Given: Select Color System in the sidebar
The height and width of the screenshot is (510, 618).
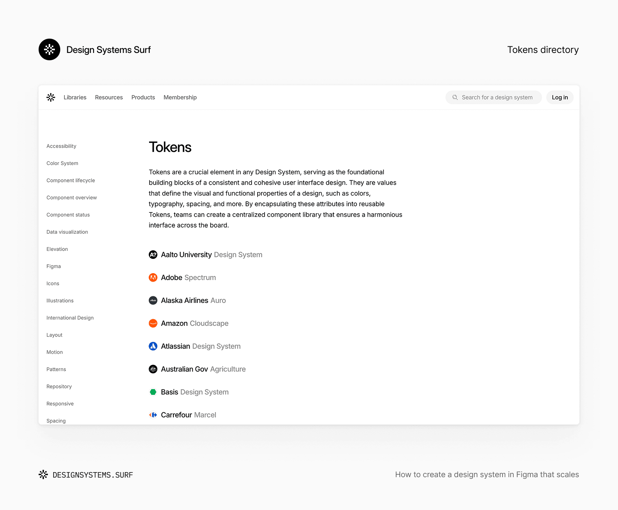Looking at the screenshot, I should pyautogui.click(x=62, y=163).
